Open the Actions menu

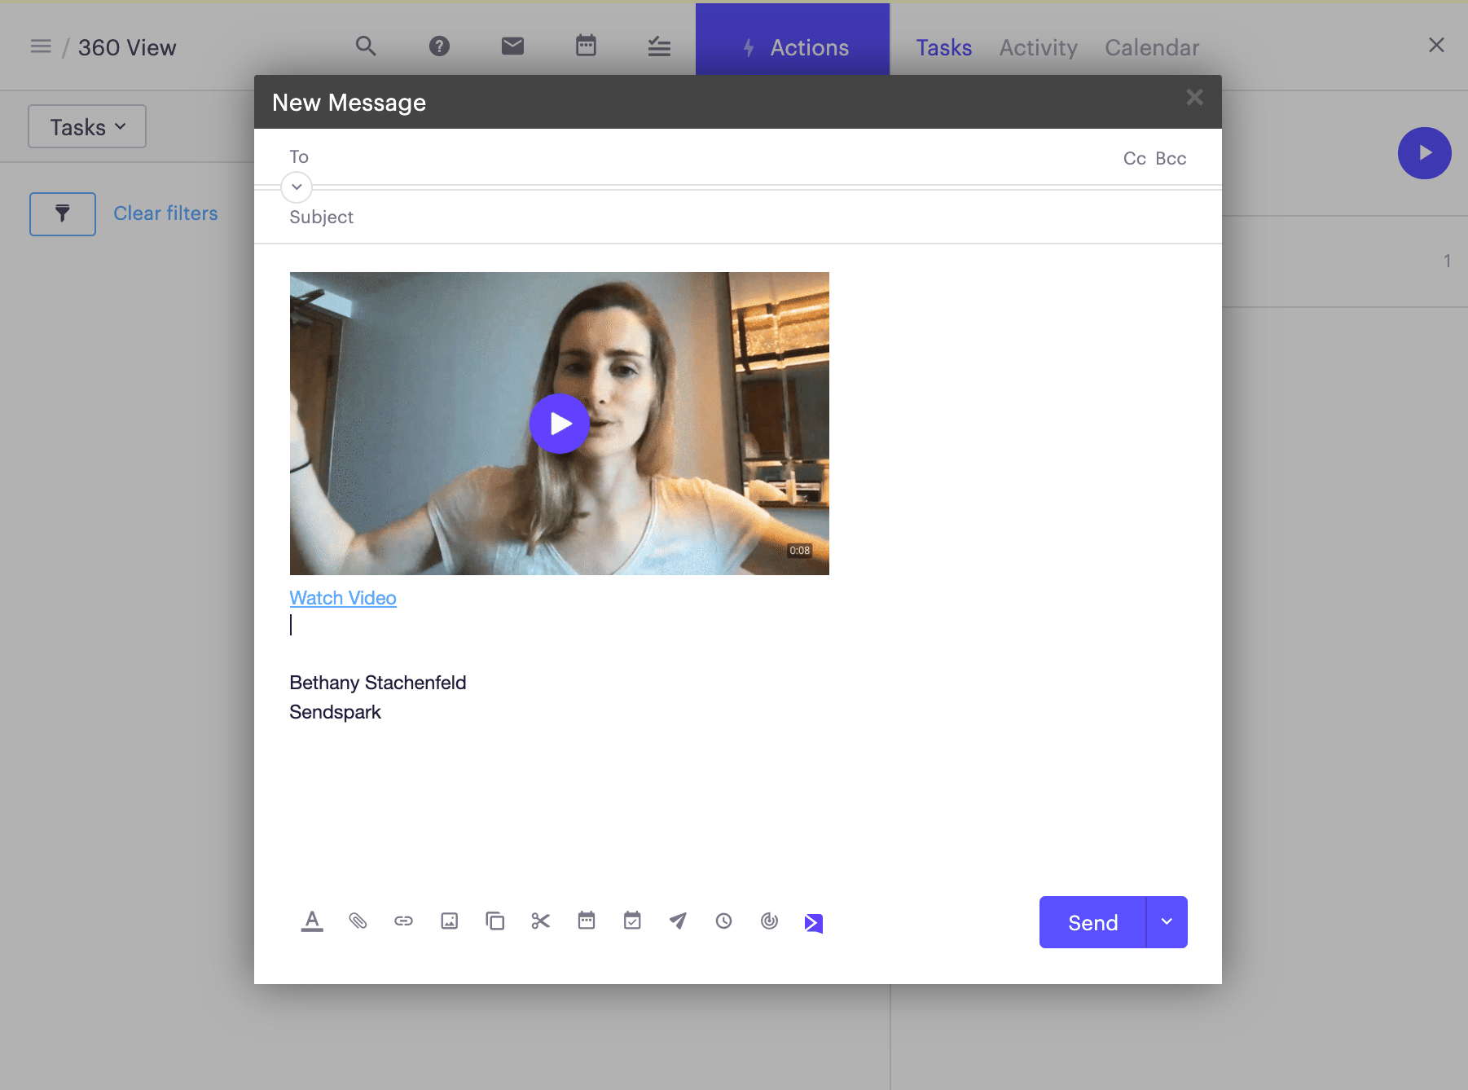click(x=793, y=47)
